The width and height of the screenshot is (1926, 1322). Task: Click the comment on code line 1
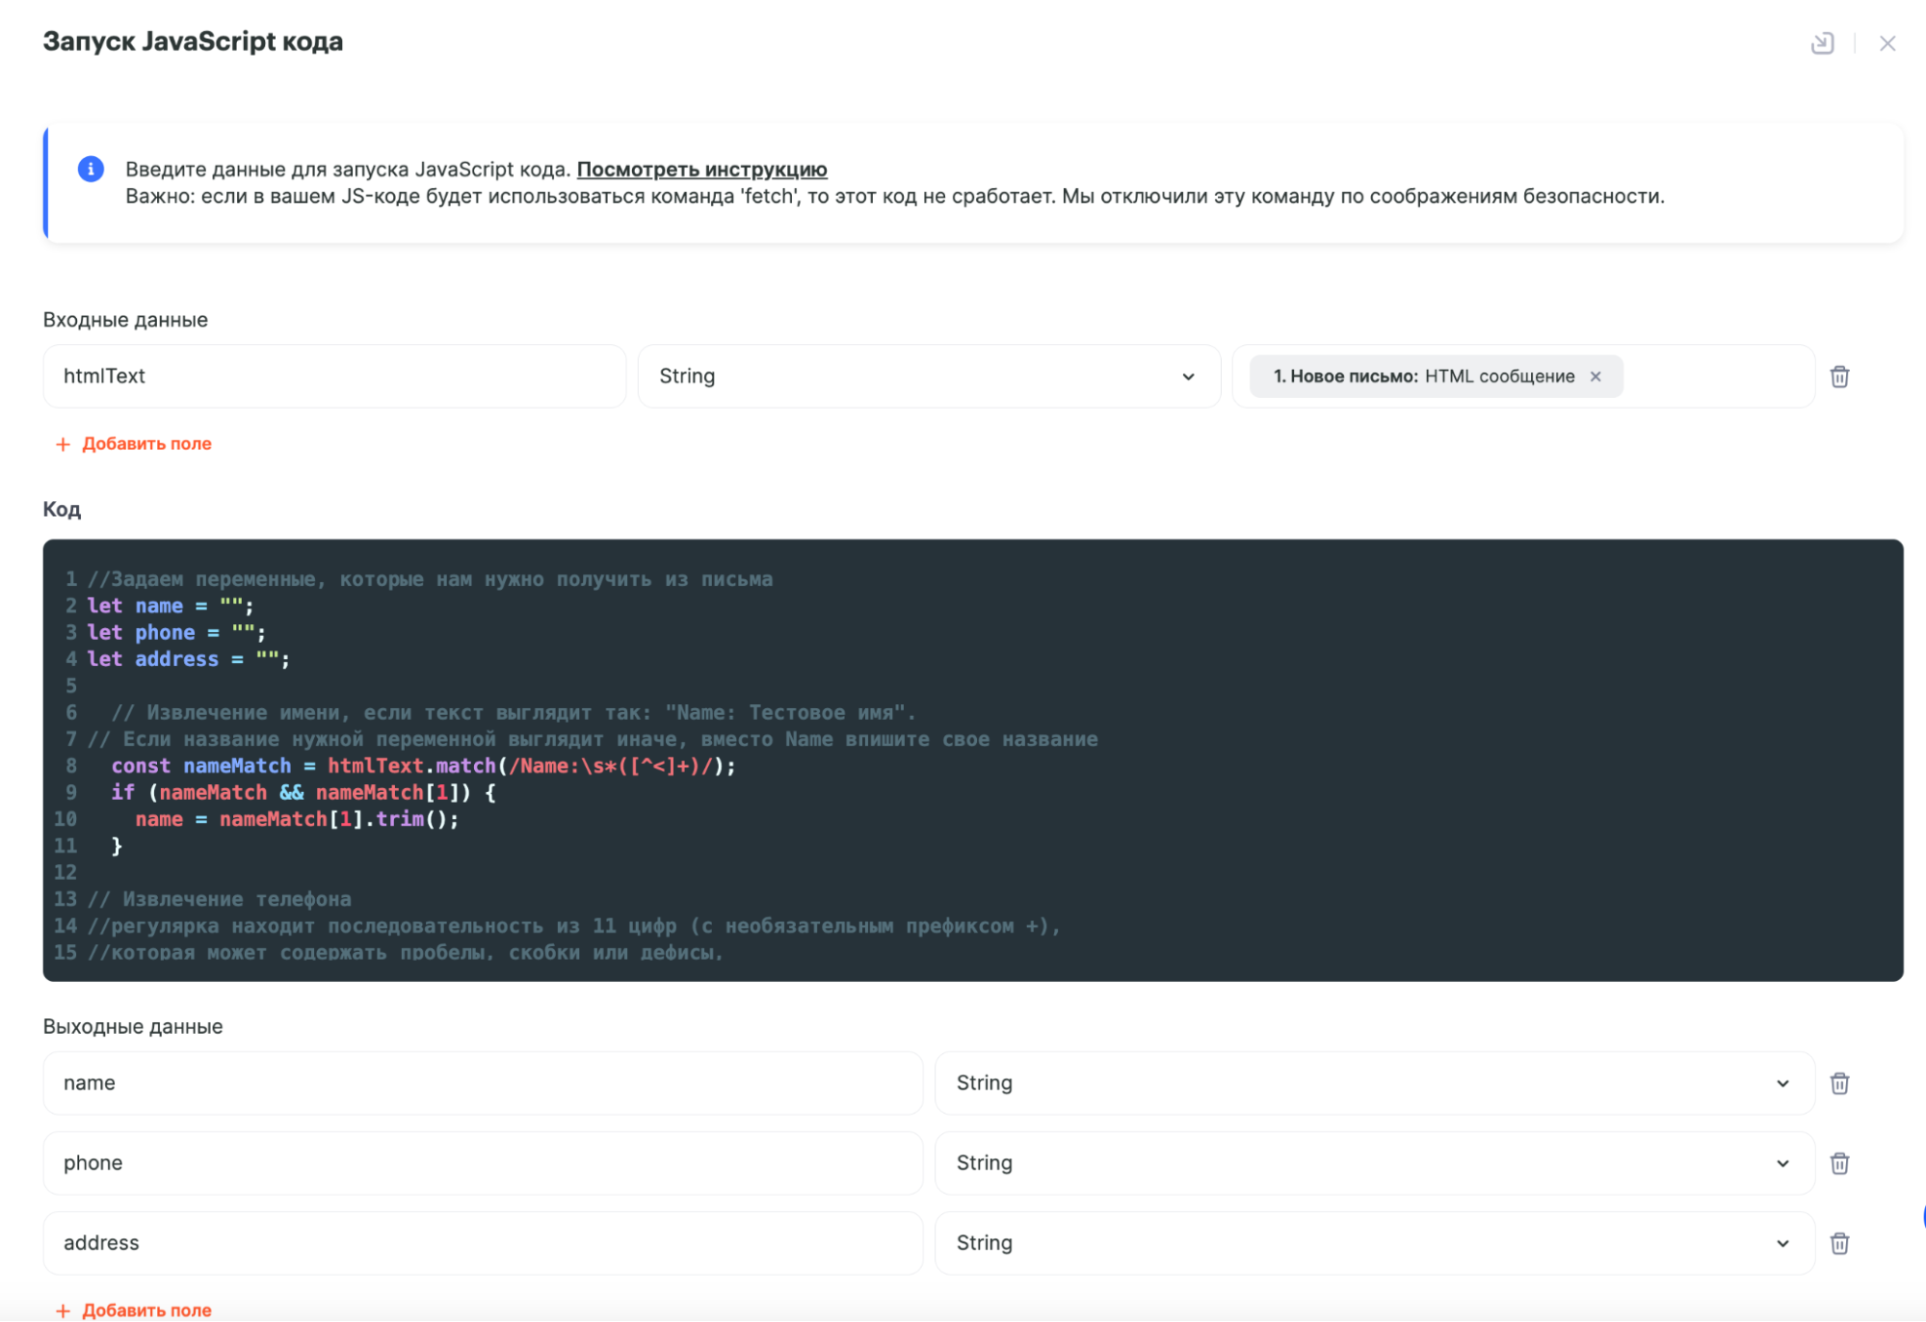430,579
